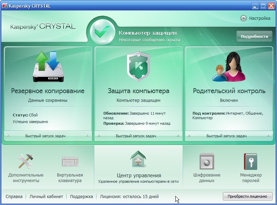Click Проверка: Завершено 9 минут назад

pyautogui.click(x=137, y=123)
